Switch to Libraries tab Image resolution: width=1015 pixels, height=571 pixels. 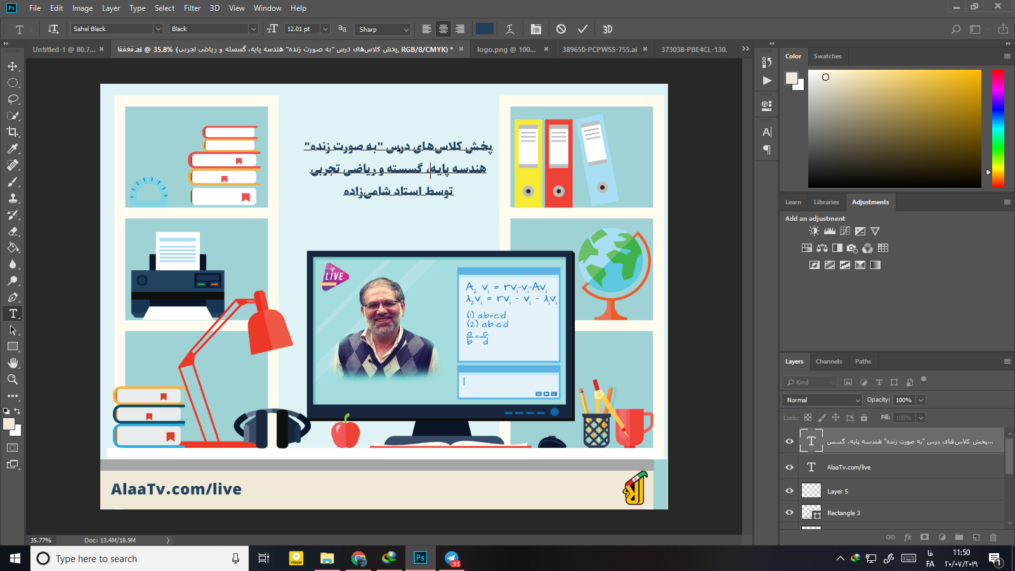pyautogui.click(x=826, y=202)
